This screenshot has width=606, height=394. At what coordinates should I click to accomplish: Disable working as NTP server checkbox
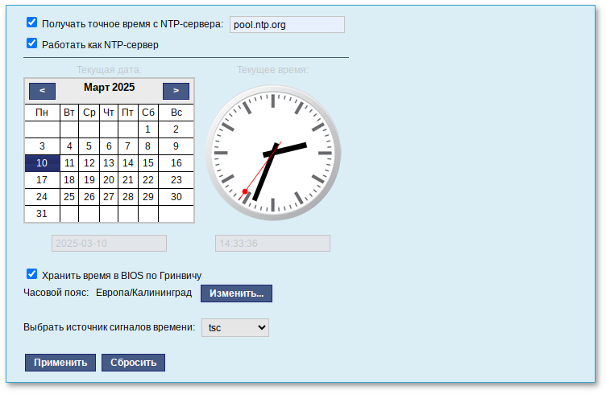[32, 44]
